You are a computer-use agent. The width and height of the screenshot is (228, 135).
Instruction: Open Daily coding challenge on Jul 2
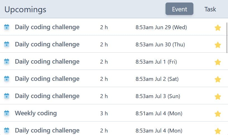pyautogui.click(x=47, y=79)
